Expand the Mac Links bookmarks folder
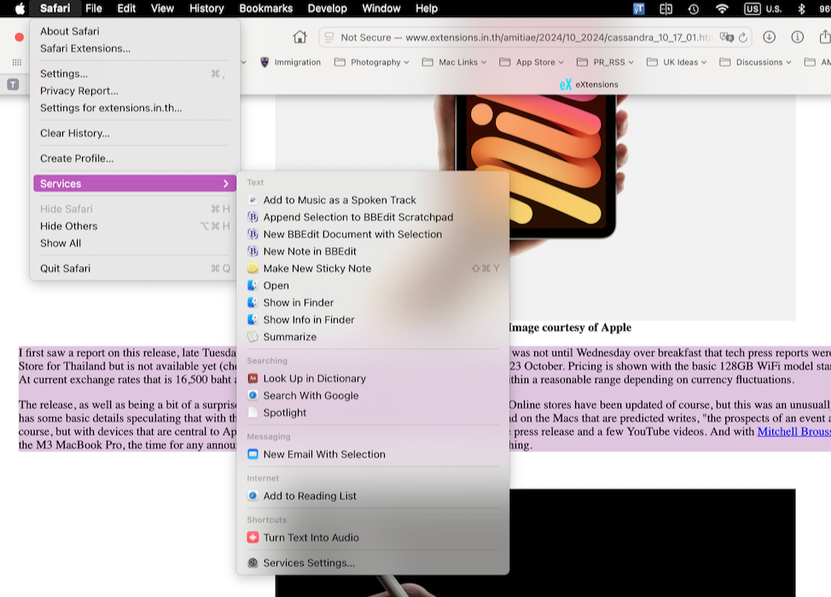831x597 pixels. point(454,62)
